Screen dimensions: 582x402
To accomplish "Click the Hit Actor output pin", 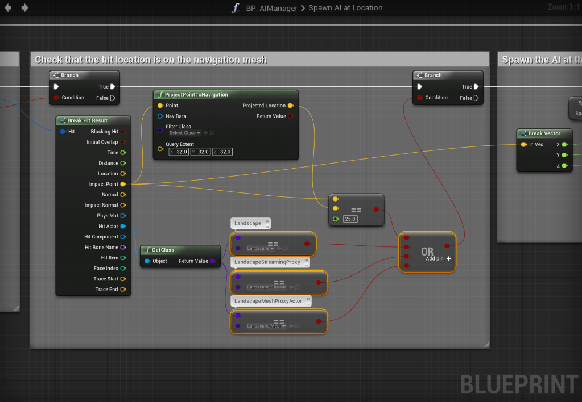I will tap(123, 226).
